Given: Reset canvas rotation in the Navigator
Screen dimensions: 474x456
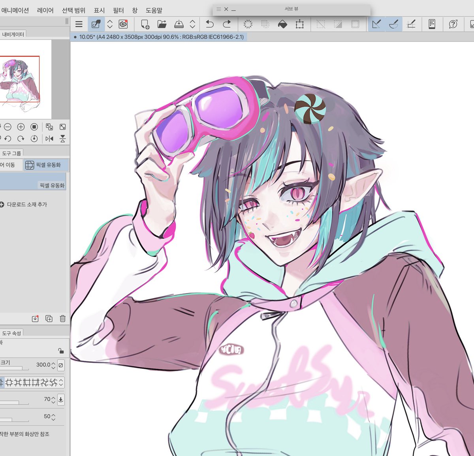Looking at the screenshot, I should coord(34,139).
